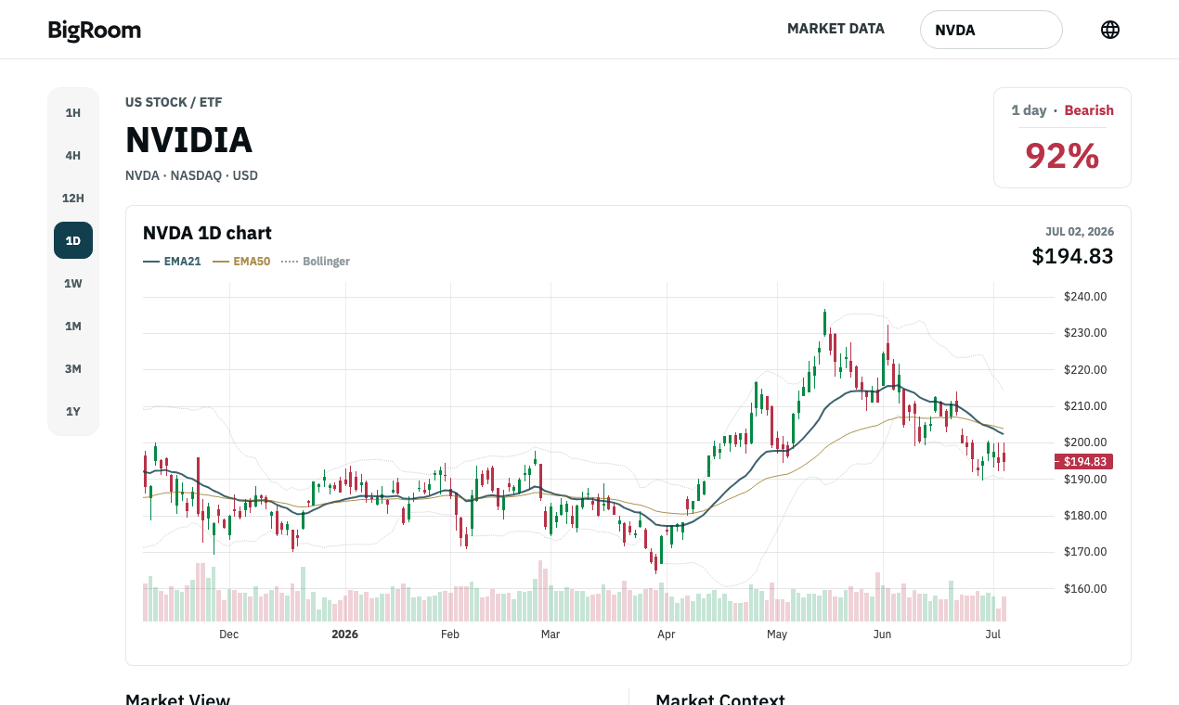The image size is (1179, 705).
Task: Toggle the Bollinger bands legend
Action: (x=316, y=262)
